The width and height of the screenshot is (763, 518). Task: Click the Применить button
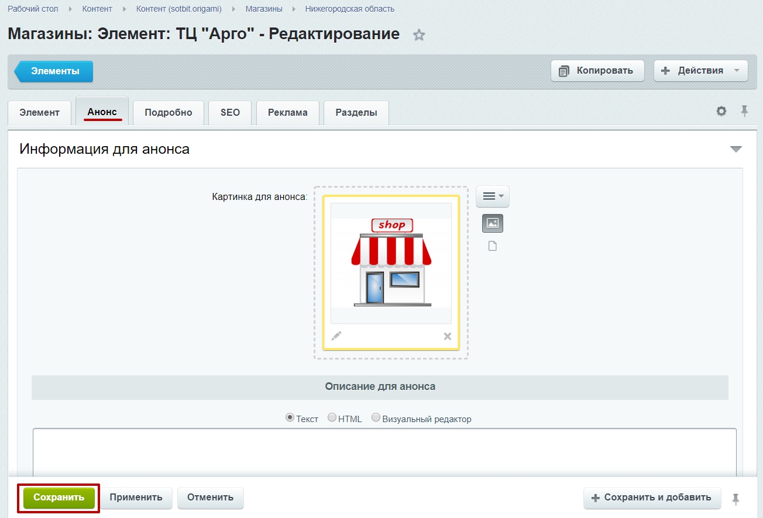[x=136, y=498]
